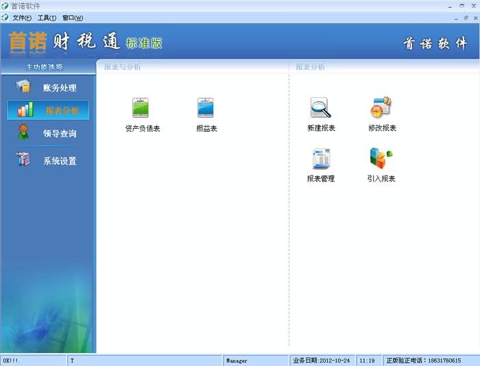480x366 pixels.
Task: Click the 业务日期 field in status bar
Action: (x=322, y=361)
